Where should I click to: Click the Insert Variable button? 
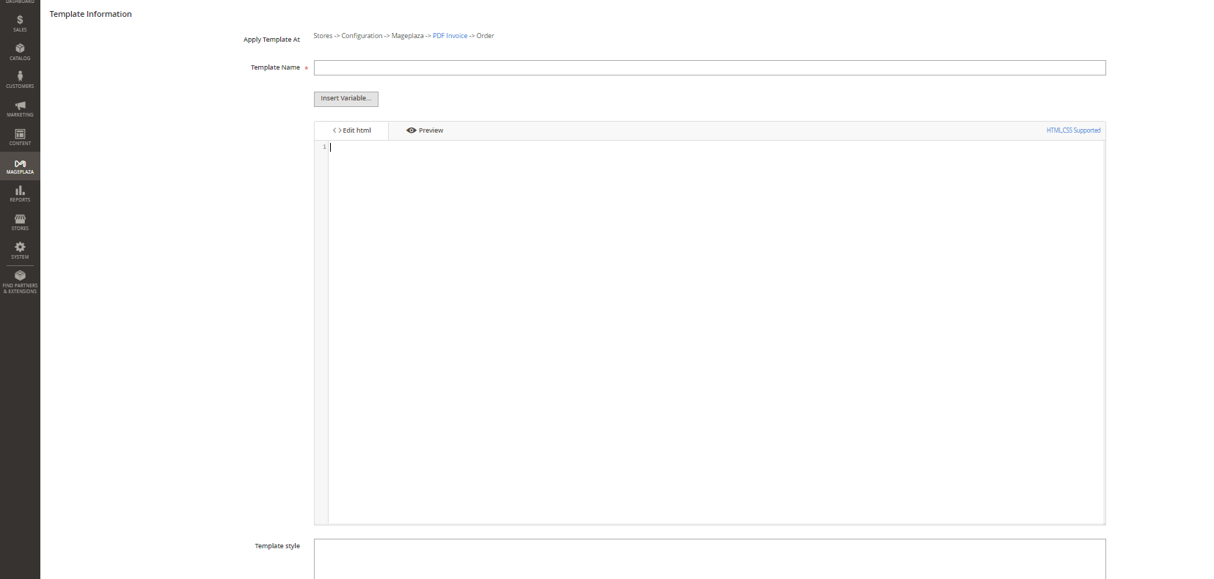tap(345, 99)
